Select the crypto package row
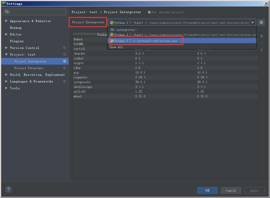The width and height of the screenshot is (270, 198). [165, 63]
